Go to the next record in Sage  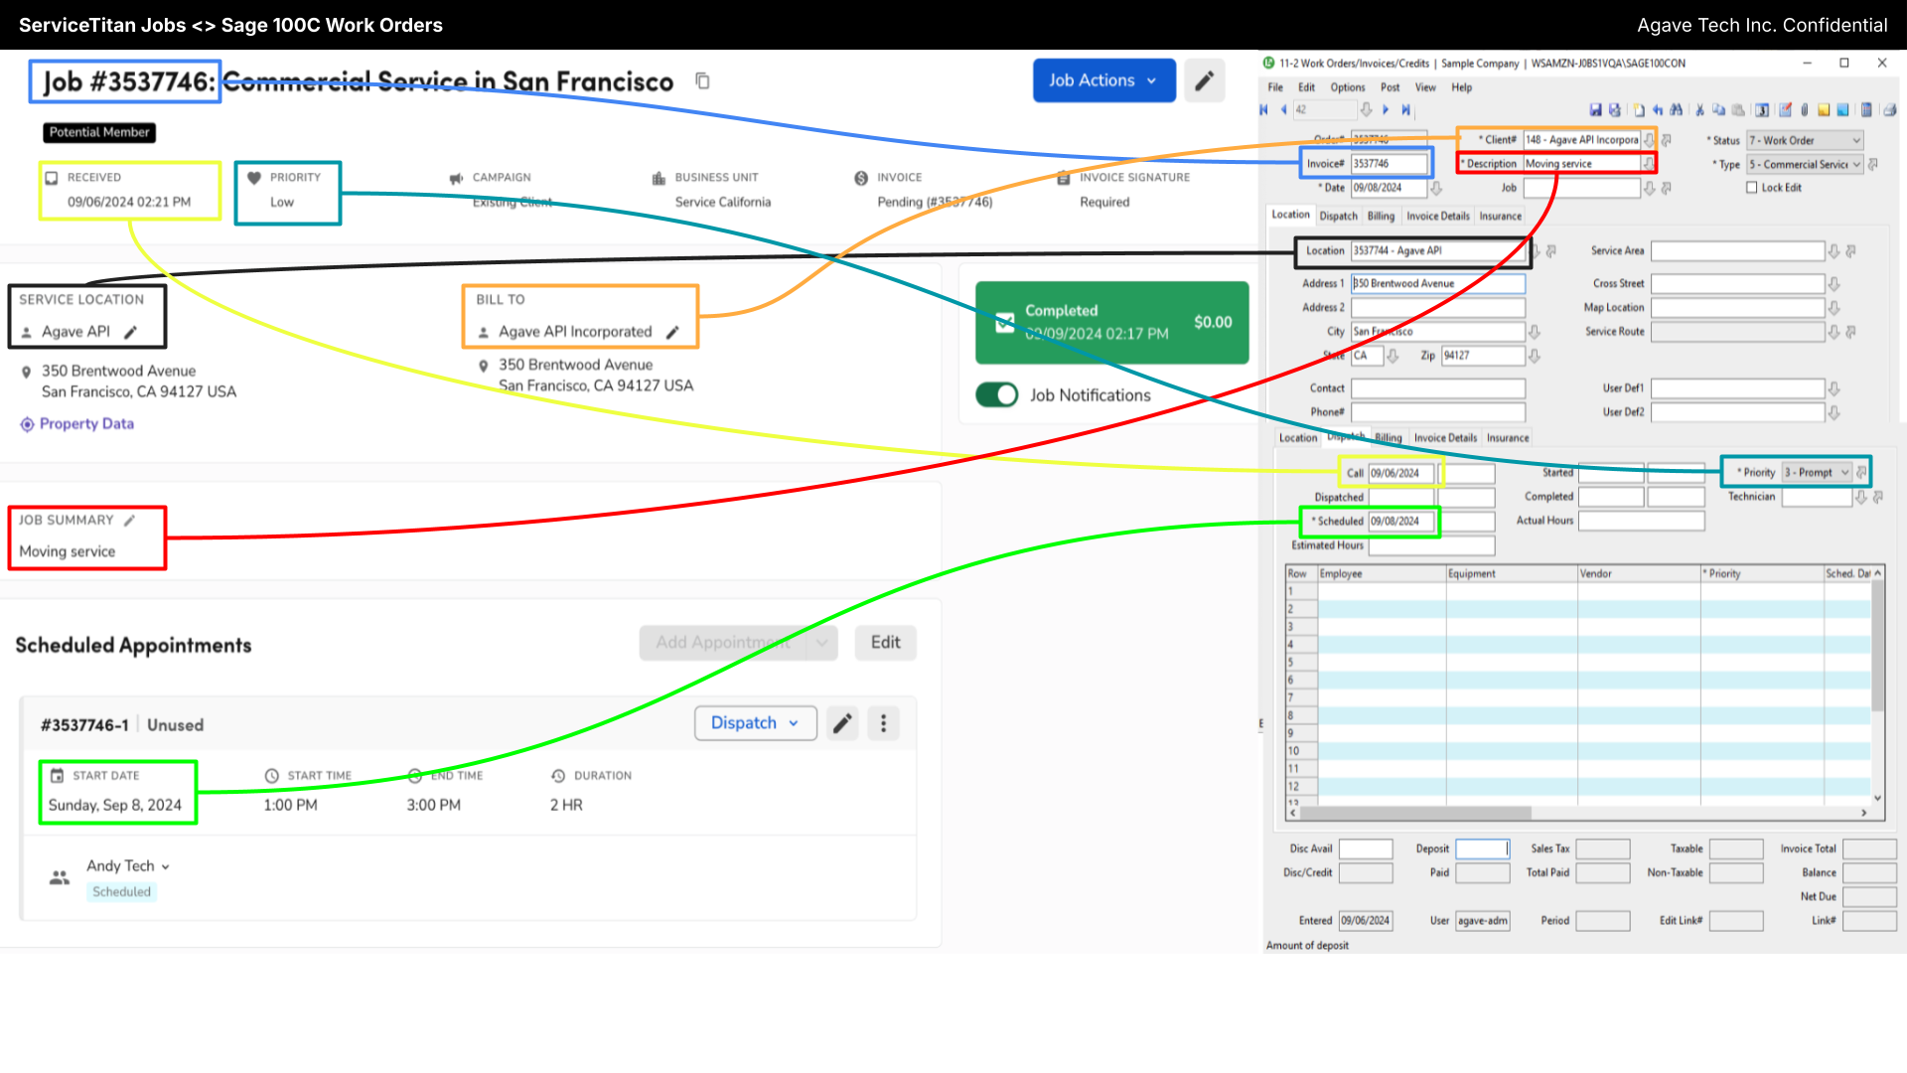1386,110
